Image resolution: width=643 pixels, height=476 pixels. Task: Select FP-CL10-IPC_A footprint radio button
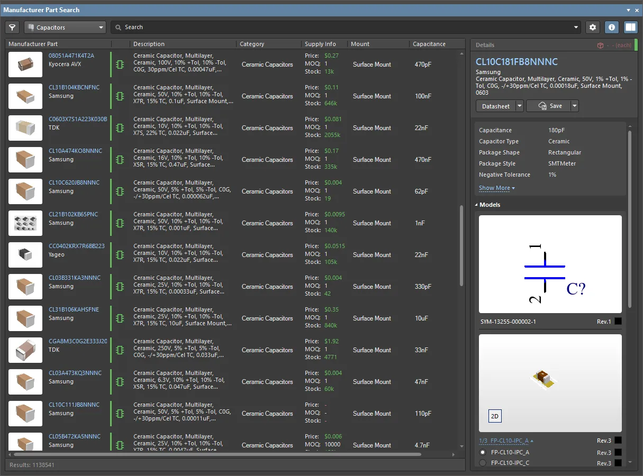point(483,453)
